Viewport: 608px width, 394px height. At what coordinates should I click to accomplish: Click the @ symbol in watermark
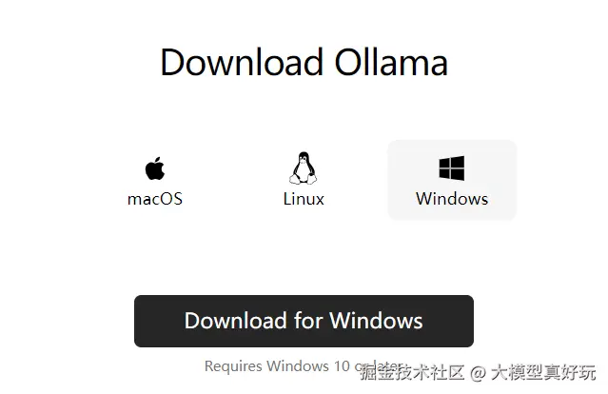click(x=478, y=373)
